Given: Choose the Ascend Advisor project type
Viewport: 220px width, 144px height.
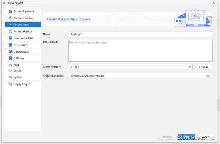Looking at the screenshot, I should (23, 31).
